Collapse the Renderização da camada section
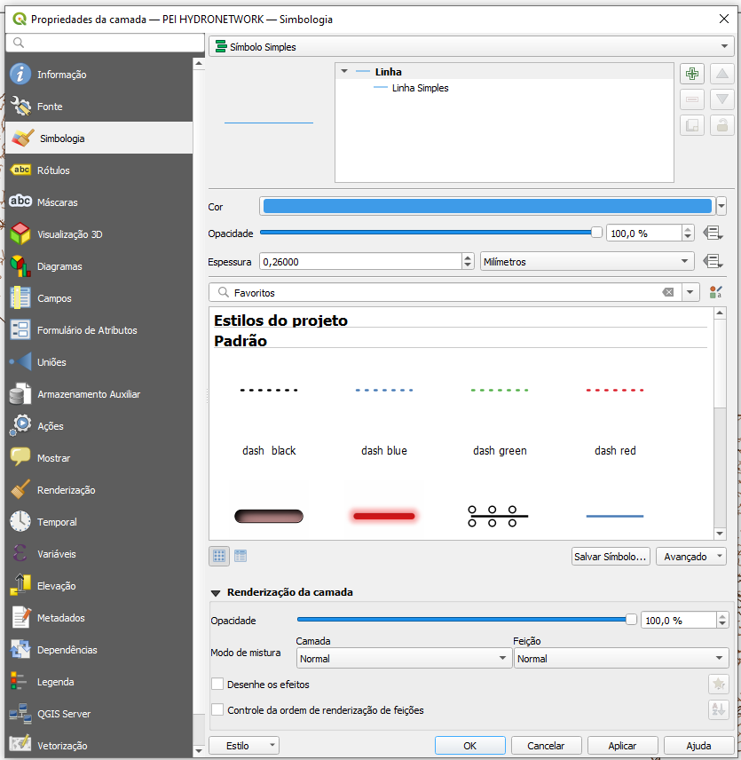Viewport: 741px width, 760px height. [216, 592]
